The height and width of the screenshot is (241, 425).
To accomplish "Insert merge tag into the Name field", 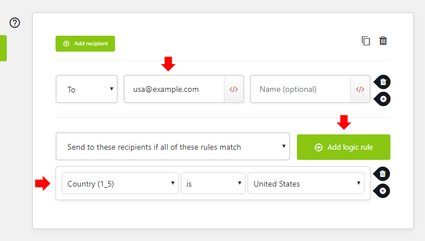I will click(x=360, y=89).
